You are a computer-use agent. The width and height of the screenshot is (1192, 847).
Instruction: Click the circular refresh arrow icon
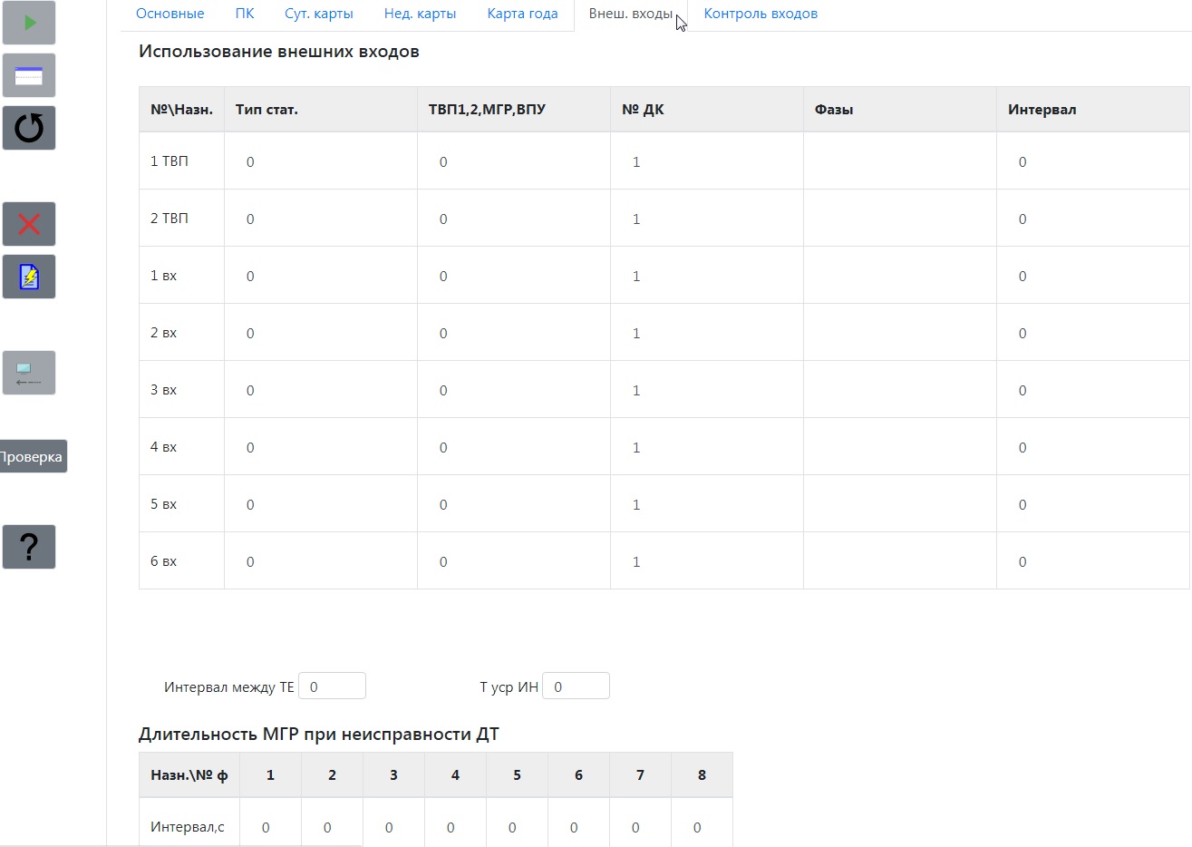(29, 128)
